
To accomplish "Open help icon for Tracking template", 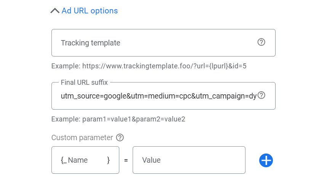I will [261, 42].
